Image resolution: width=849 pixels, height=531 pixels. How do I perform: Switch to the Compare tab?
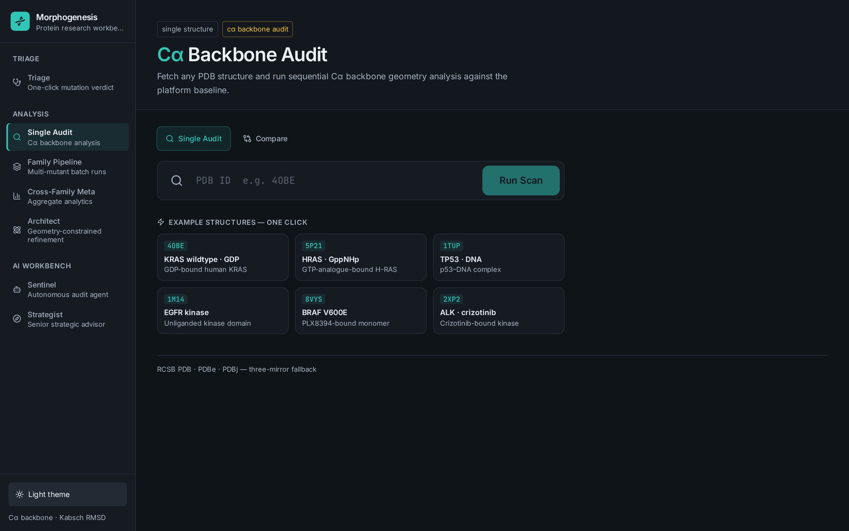tap(265, 139)
